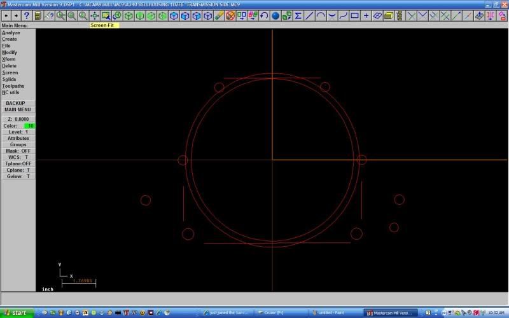Click the orange crossed-circle delete icon
This screenshot has height=318, width=509.
pos(230,15)
